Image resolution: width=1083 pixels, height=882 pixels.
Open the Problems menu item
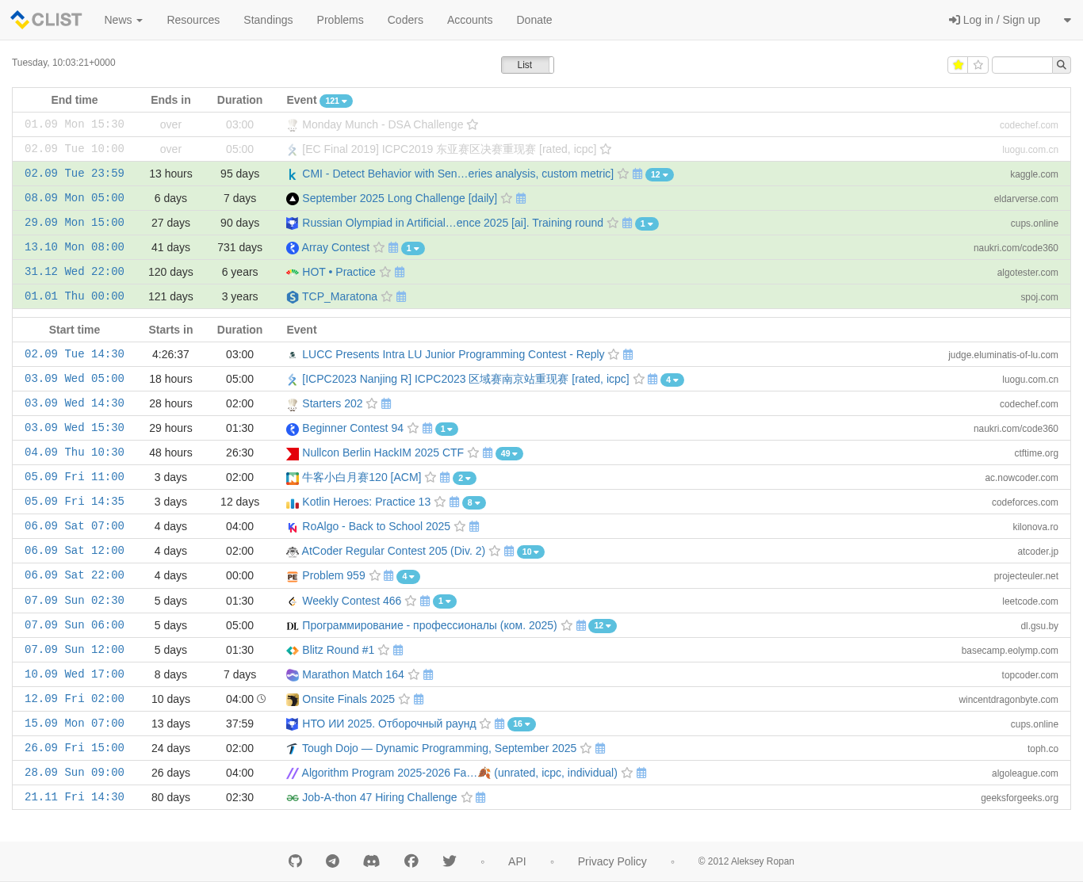pyautogui.click(x=340, y=20)
